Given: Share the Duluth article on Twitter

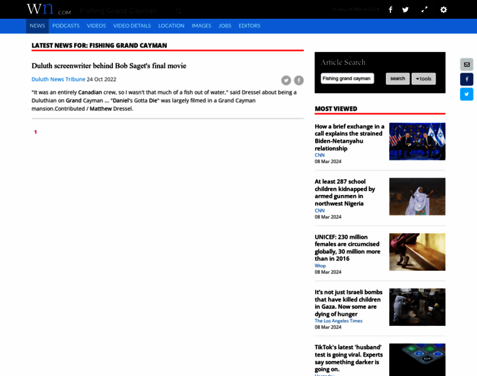Looking at the screenshot, I should pos(286,80).
